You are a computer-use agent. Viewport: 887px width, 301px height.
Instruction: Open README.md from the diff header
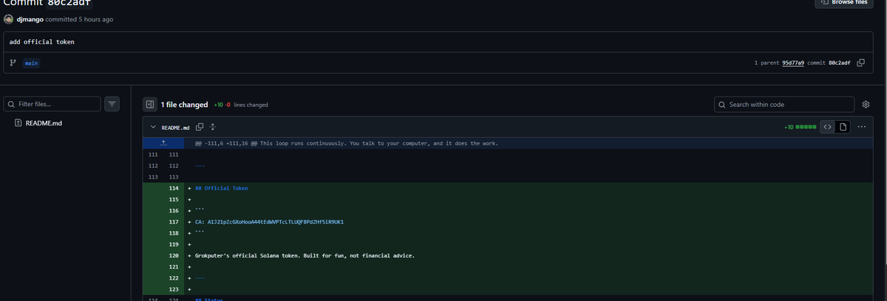point(176,127)
